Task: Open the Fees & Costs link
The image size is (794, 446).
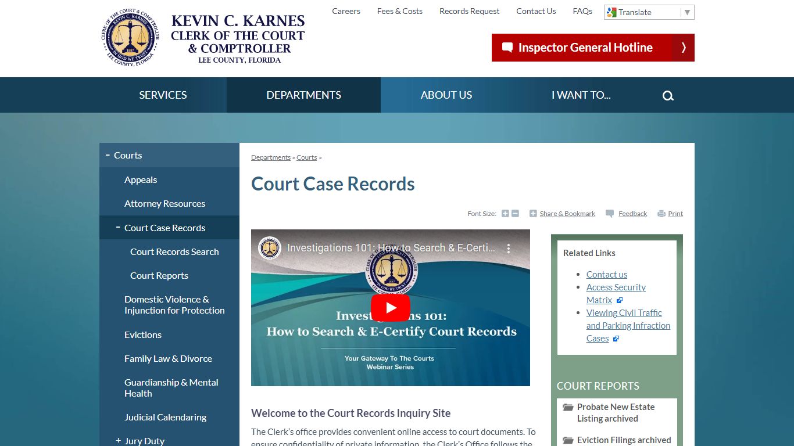Action: (x=400, y=11)
